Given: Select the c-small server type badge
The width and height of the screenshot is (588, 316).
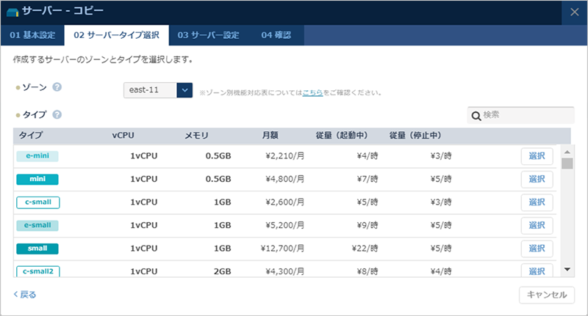Looking at the screenshot, I should tap(37, 202).
